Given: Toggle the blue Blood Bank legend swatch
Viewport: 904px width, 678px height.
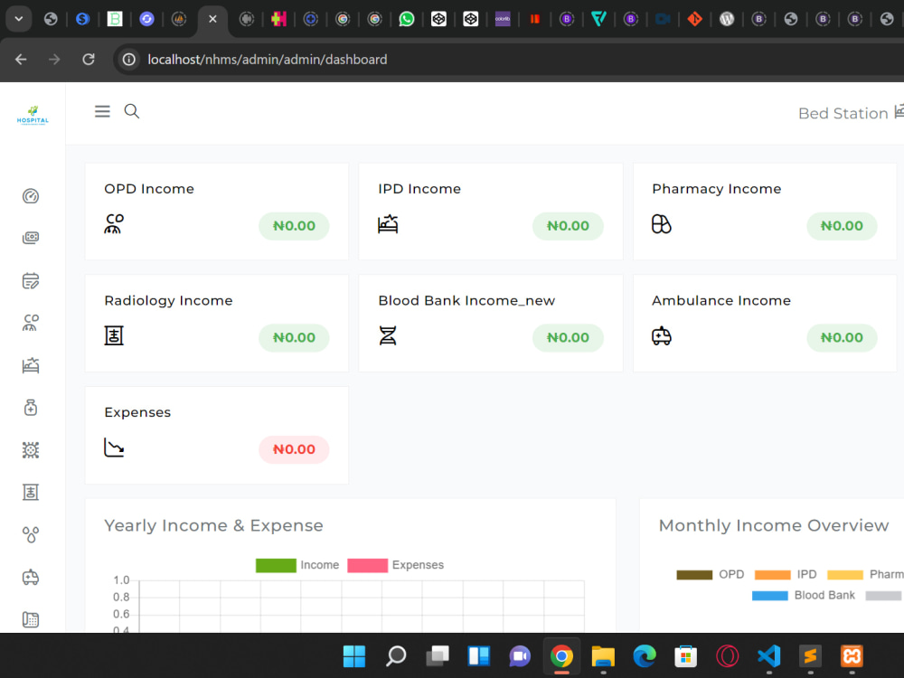Looking at the screenshot, I should tap(769, 596).
